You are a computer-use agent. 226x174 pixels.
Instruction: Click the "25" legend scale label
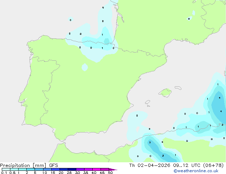(x=69, y=173)
